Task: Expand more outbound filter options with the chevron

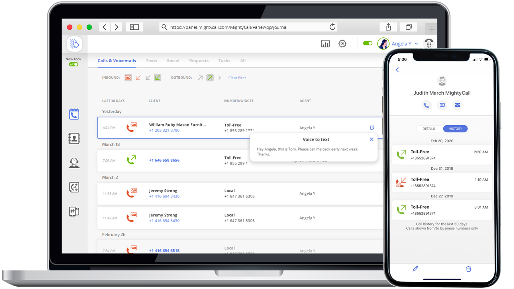Action: [x=219, y=77]
